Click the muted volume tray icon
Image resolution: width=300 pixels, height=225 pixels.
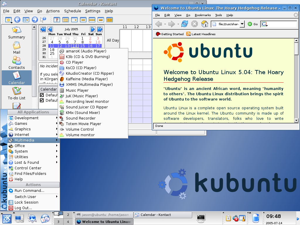235,218
